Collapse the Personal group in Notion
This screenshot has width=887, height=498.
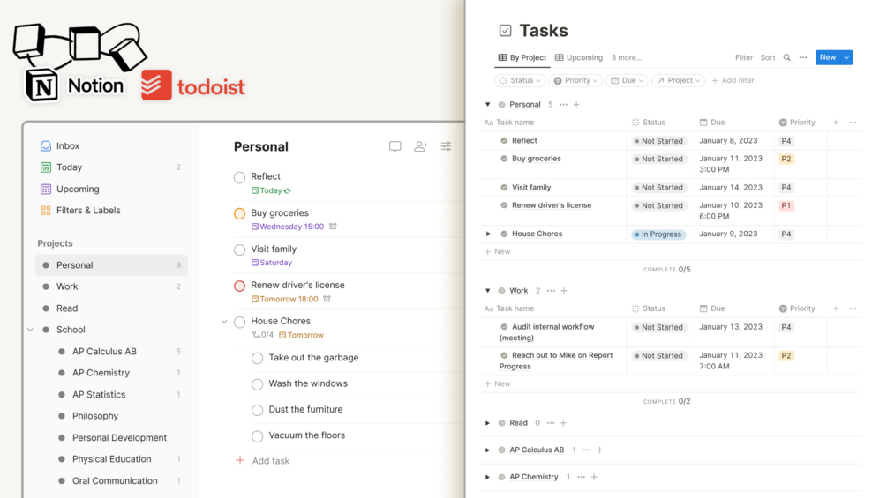pyautogui.click(x=487, y=105)
